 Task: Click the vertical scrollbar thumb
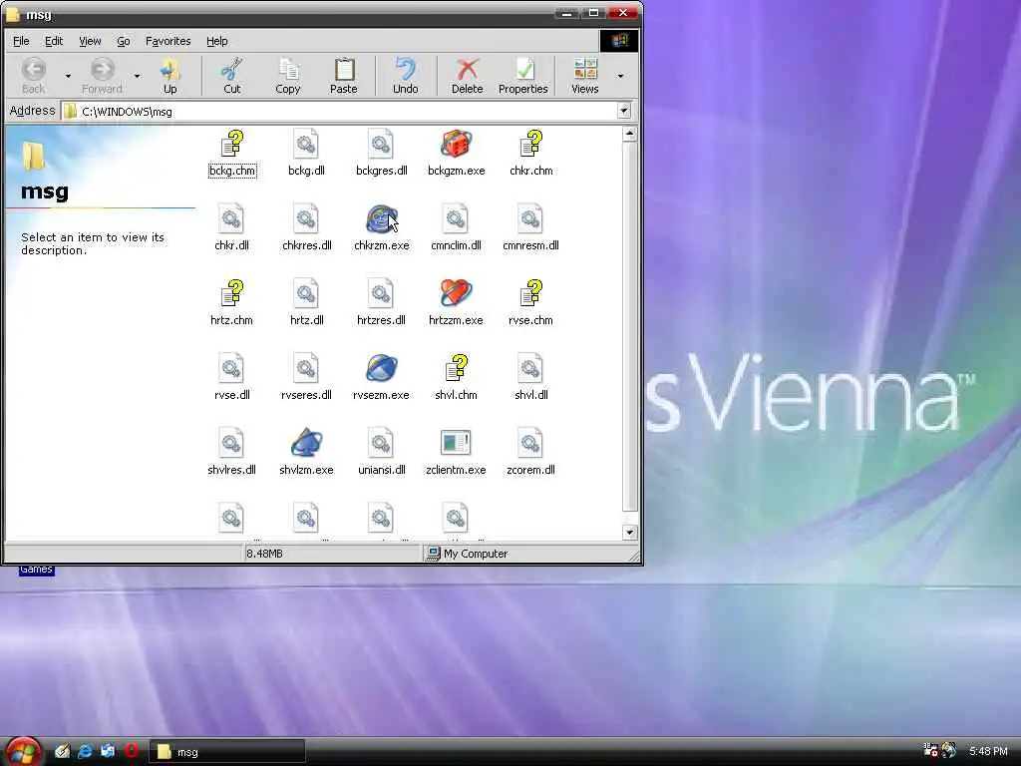pos(629,326)
